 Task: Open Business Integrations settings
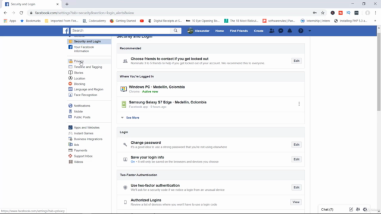point(89,139)
